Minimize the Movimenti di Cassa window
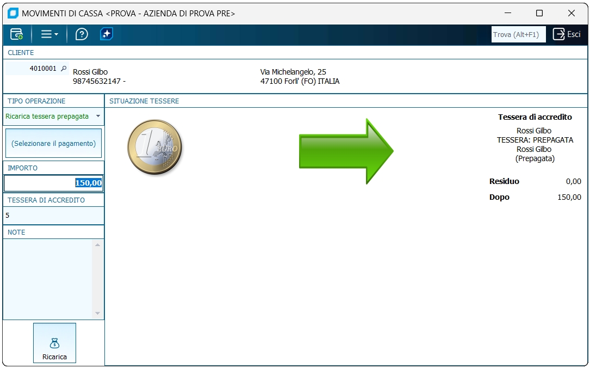Viewport: 590px width, 368px height. [508, 13]
